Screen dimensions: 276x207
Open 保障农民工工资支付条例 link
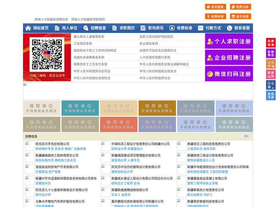coord(90,64)
